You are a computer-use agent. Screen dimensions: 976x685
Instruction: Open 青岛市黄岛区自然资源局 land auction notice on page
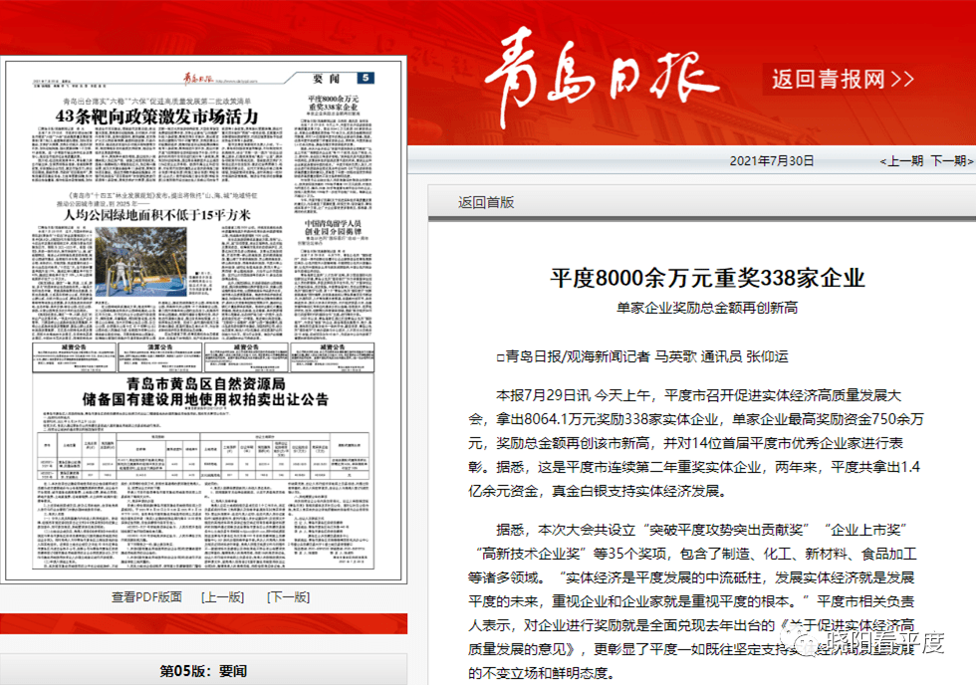pyautogui.click(x=205, y=391)
